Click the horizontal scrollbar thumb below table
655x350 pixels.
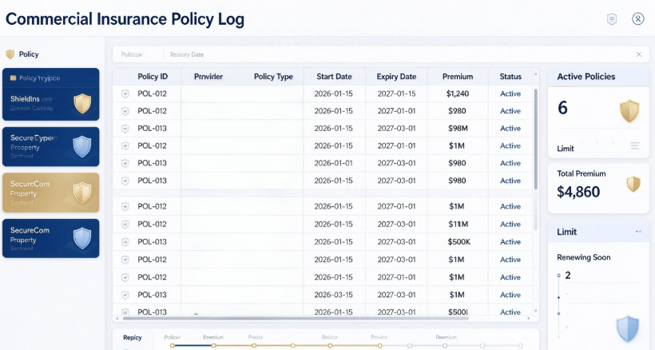(296, 318)
